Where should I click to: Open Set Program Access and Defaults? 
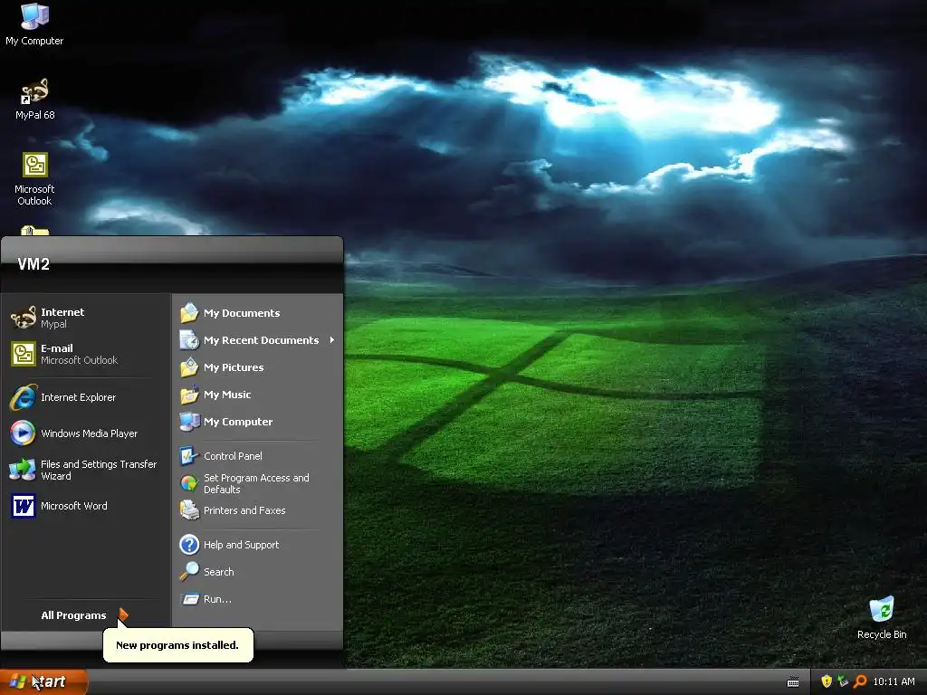pyautogui.click(x=256, y=483)
